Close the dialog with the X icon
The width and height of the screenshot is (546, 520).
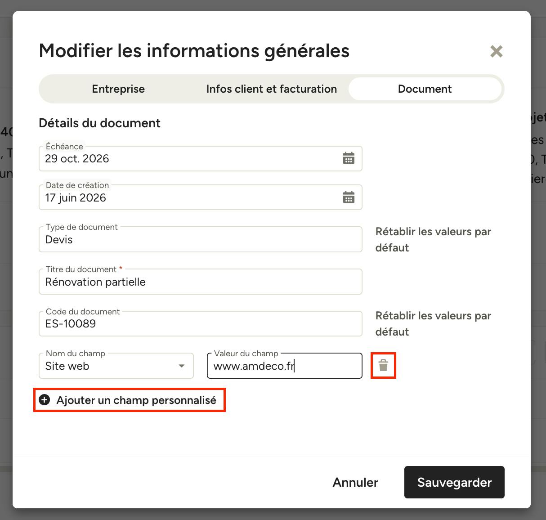[x=496, y=51]
